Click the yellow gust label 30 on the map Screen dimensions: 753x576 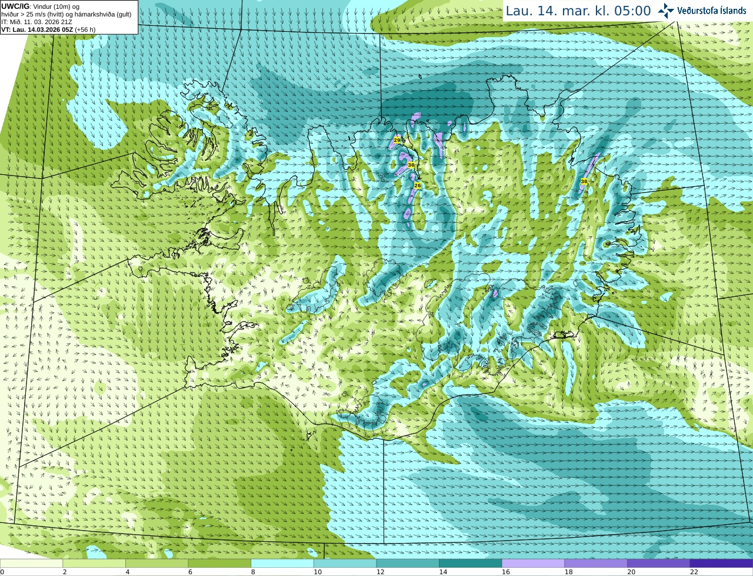(x=411, y=165)
